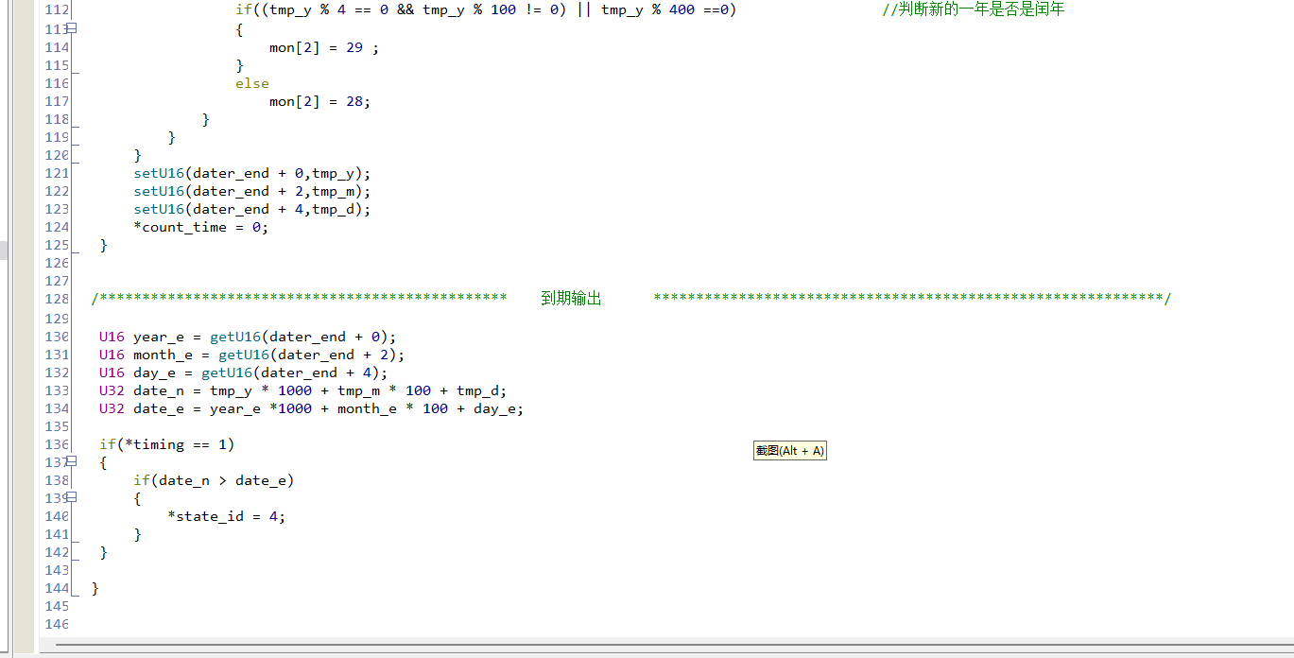This screenshot has width=1294, height=658.
Task: Click the 截图(Alt + A) tooltip
Action: point(789,451)
